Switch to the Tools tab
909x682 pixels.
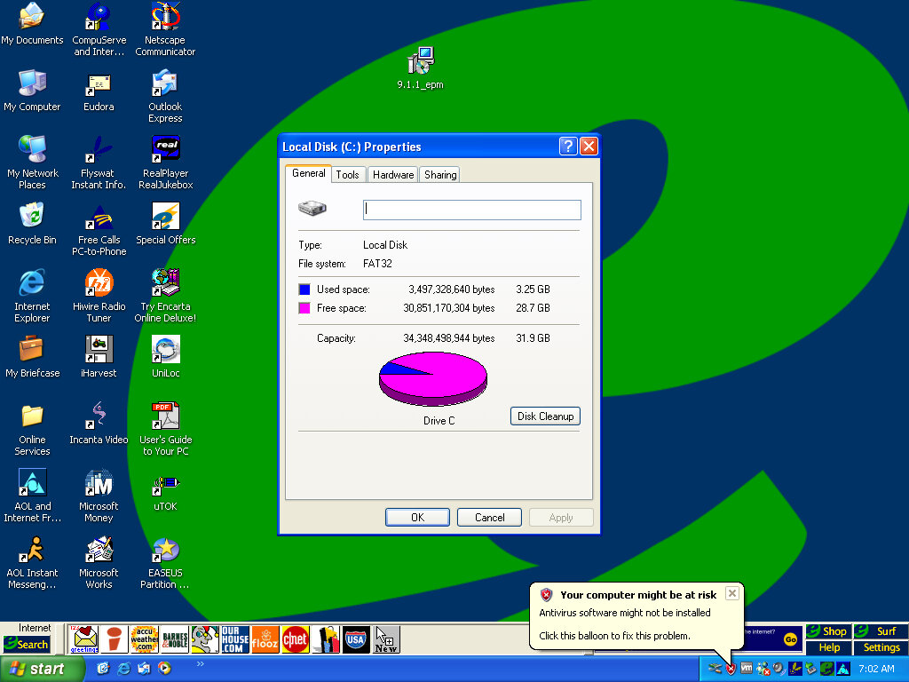pos(347,175)
